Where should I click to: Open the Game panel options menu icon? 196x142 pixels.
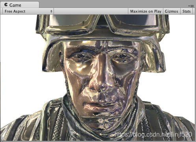pos(191,6)
